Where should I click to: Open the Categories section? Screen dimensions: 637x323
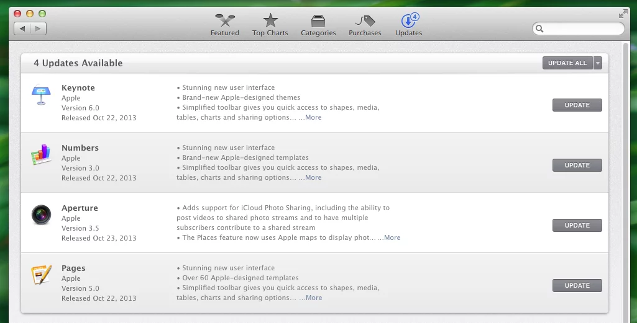coord(318,25)
